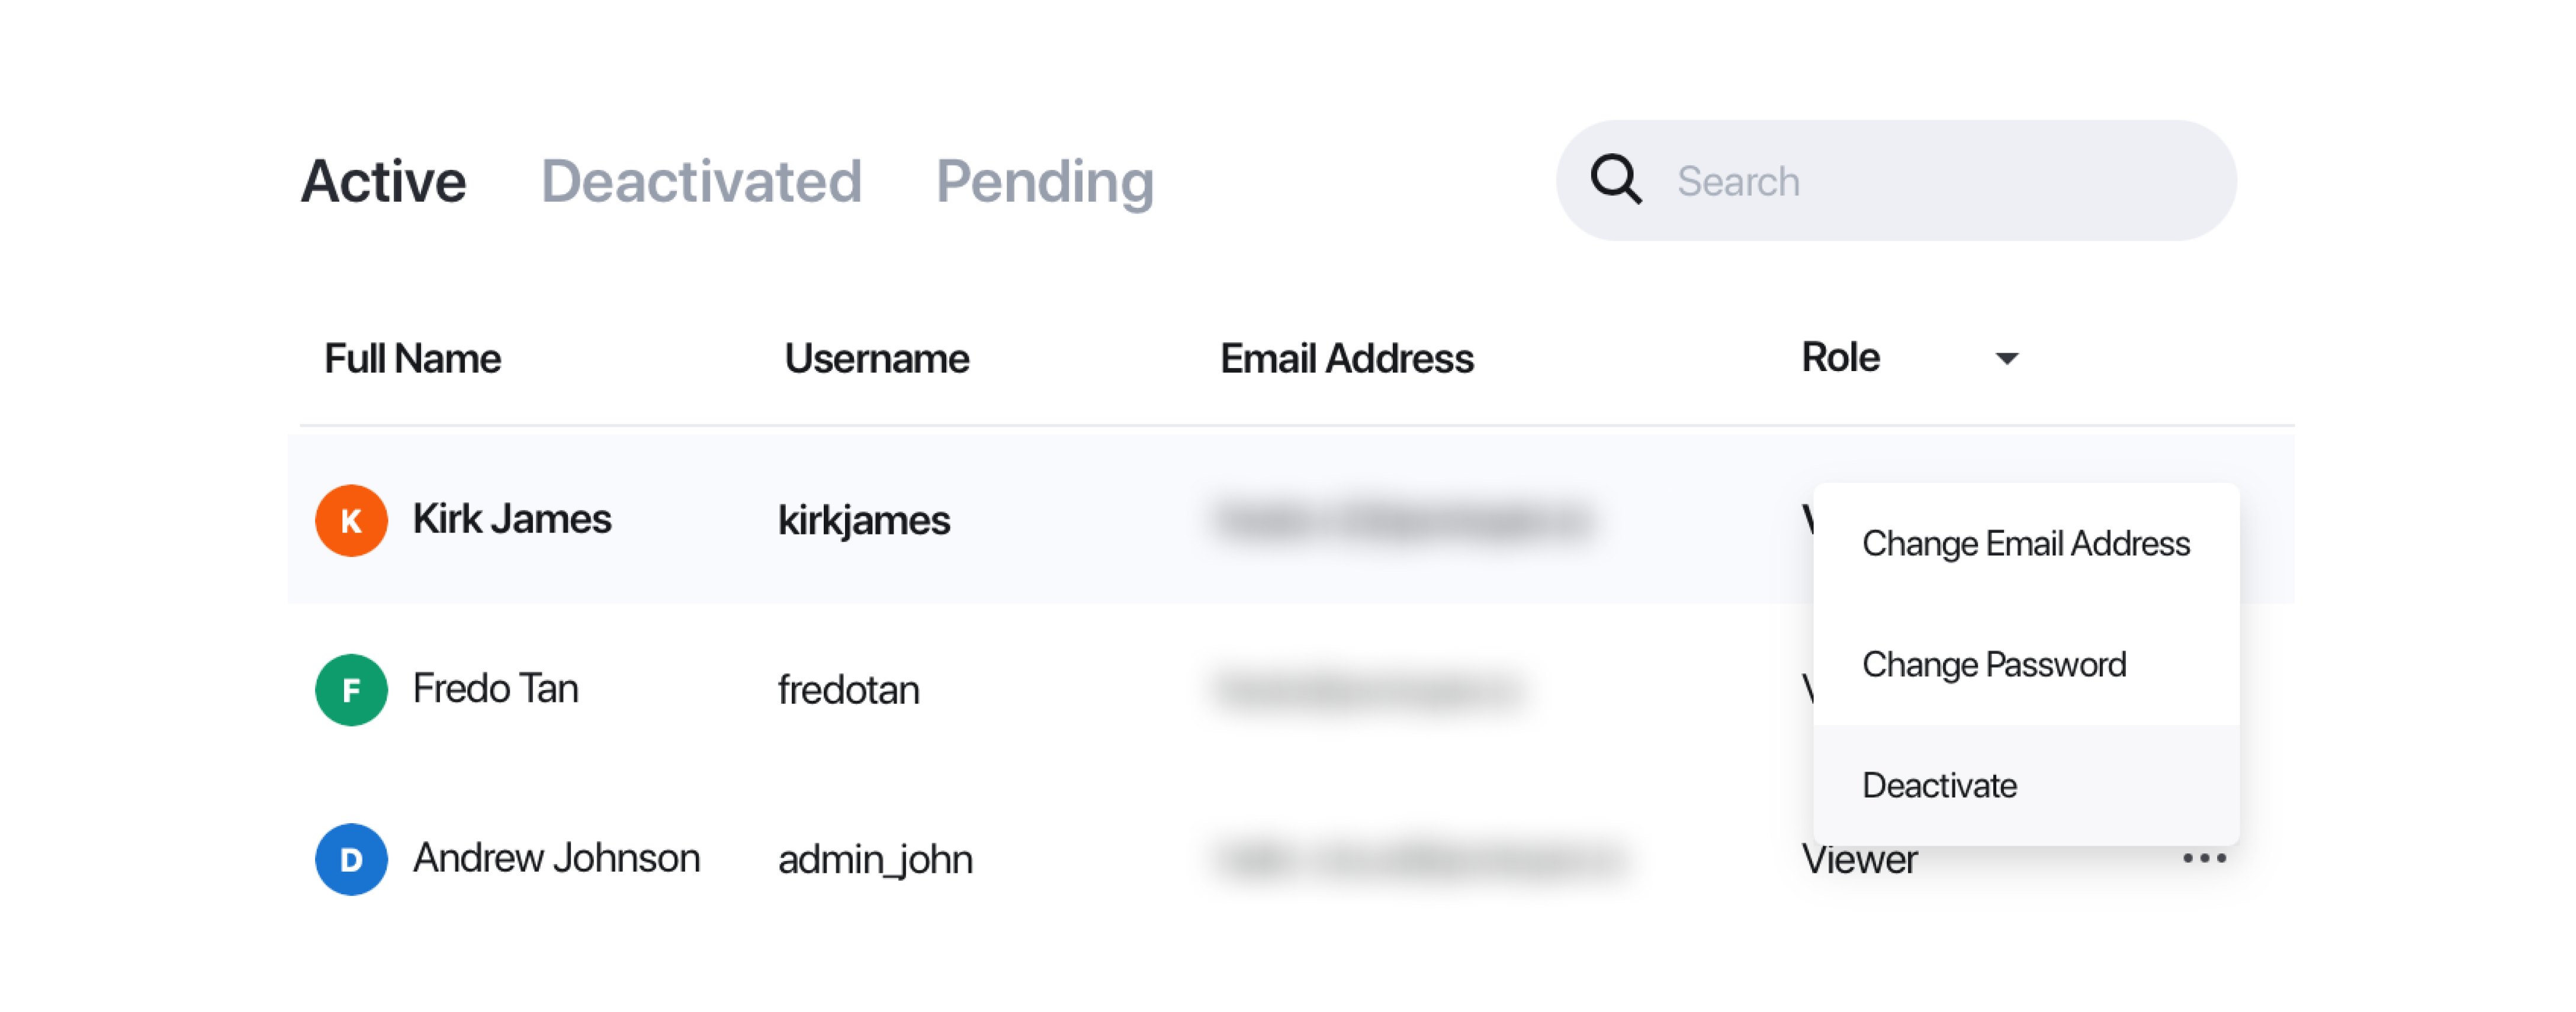
Task: Select Deactivate in the context menu
Action: coord(2026,785)
